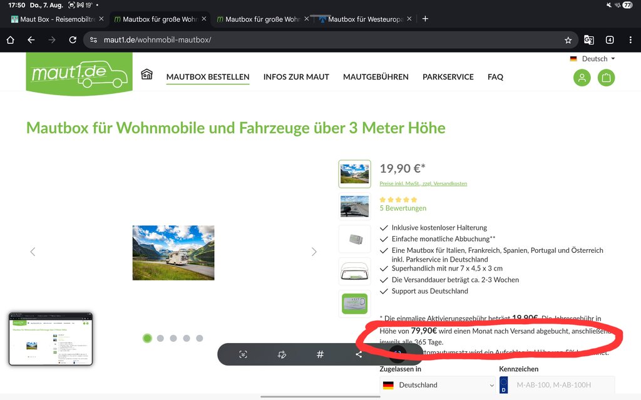641x400 pixels.
Task: Click the main camper van product image
Action: coord(173,253)
